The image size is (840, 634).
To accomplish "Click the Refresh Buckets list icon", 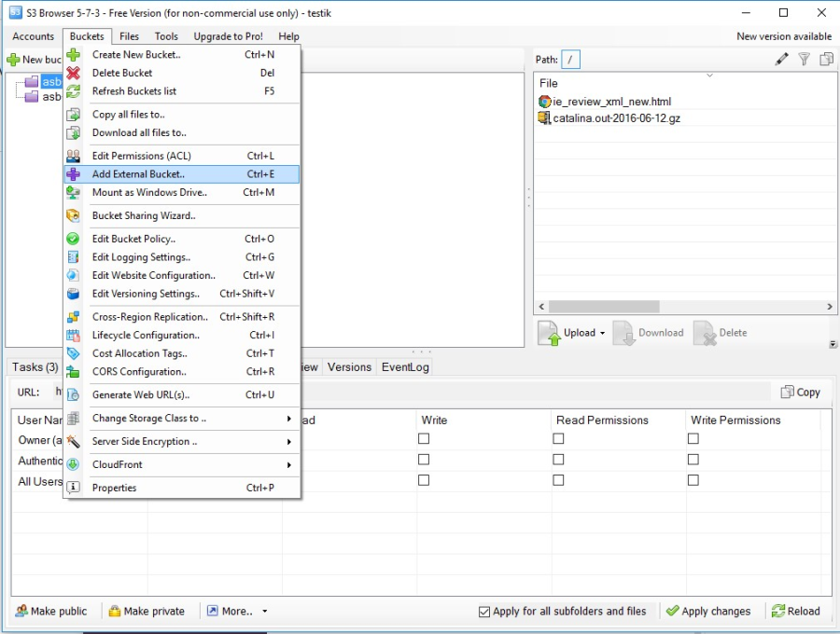I will click(74, 91).
